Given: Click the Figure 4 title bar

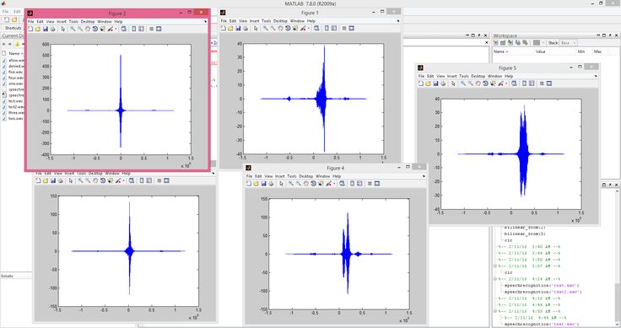Looking at the screenshot, I should point(335,168).
